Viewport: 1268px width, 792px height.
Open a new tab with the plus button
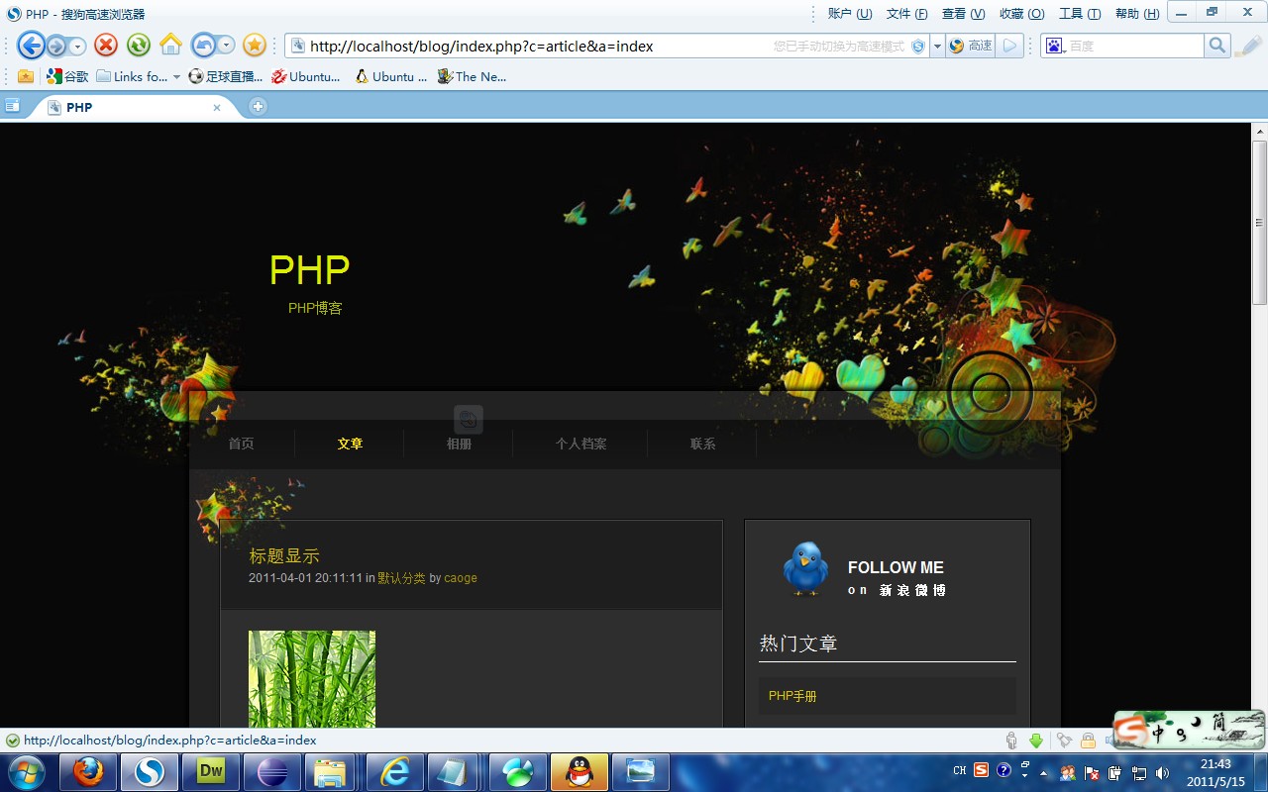258,107
